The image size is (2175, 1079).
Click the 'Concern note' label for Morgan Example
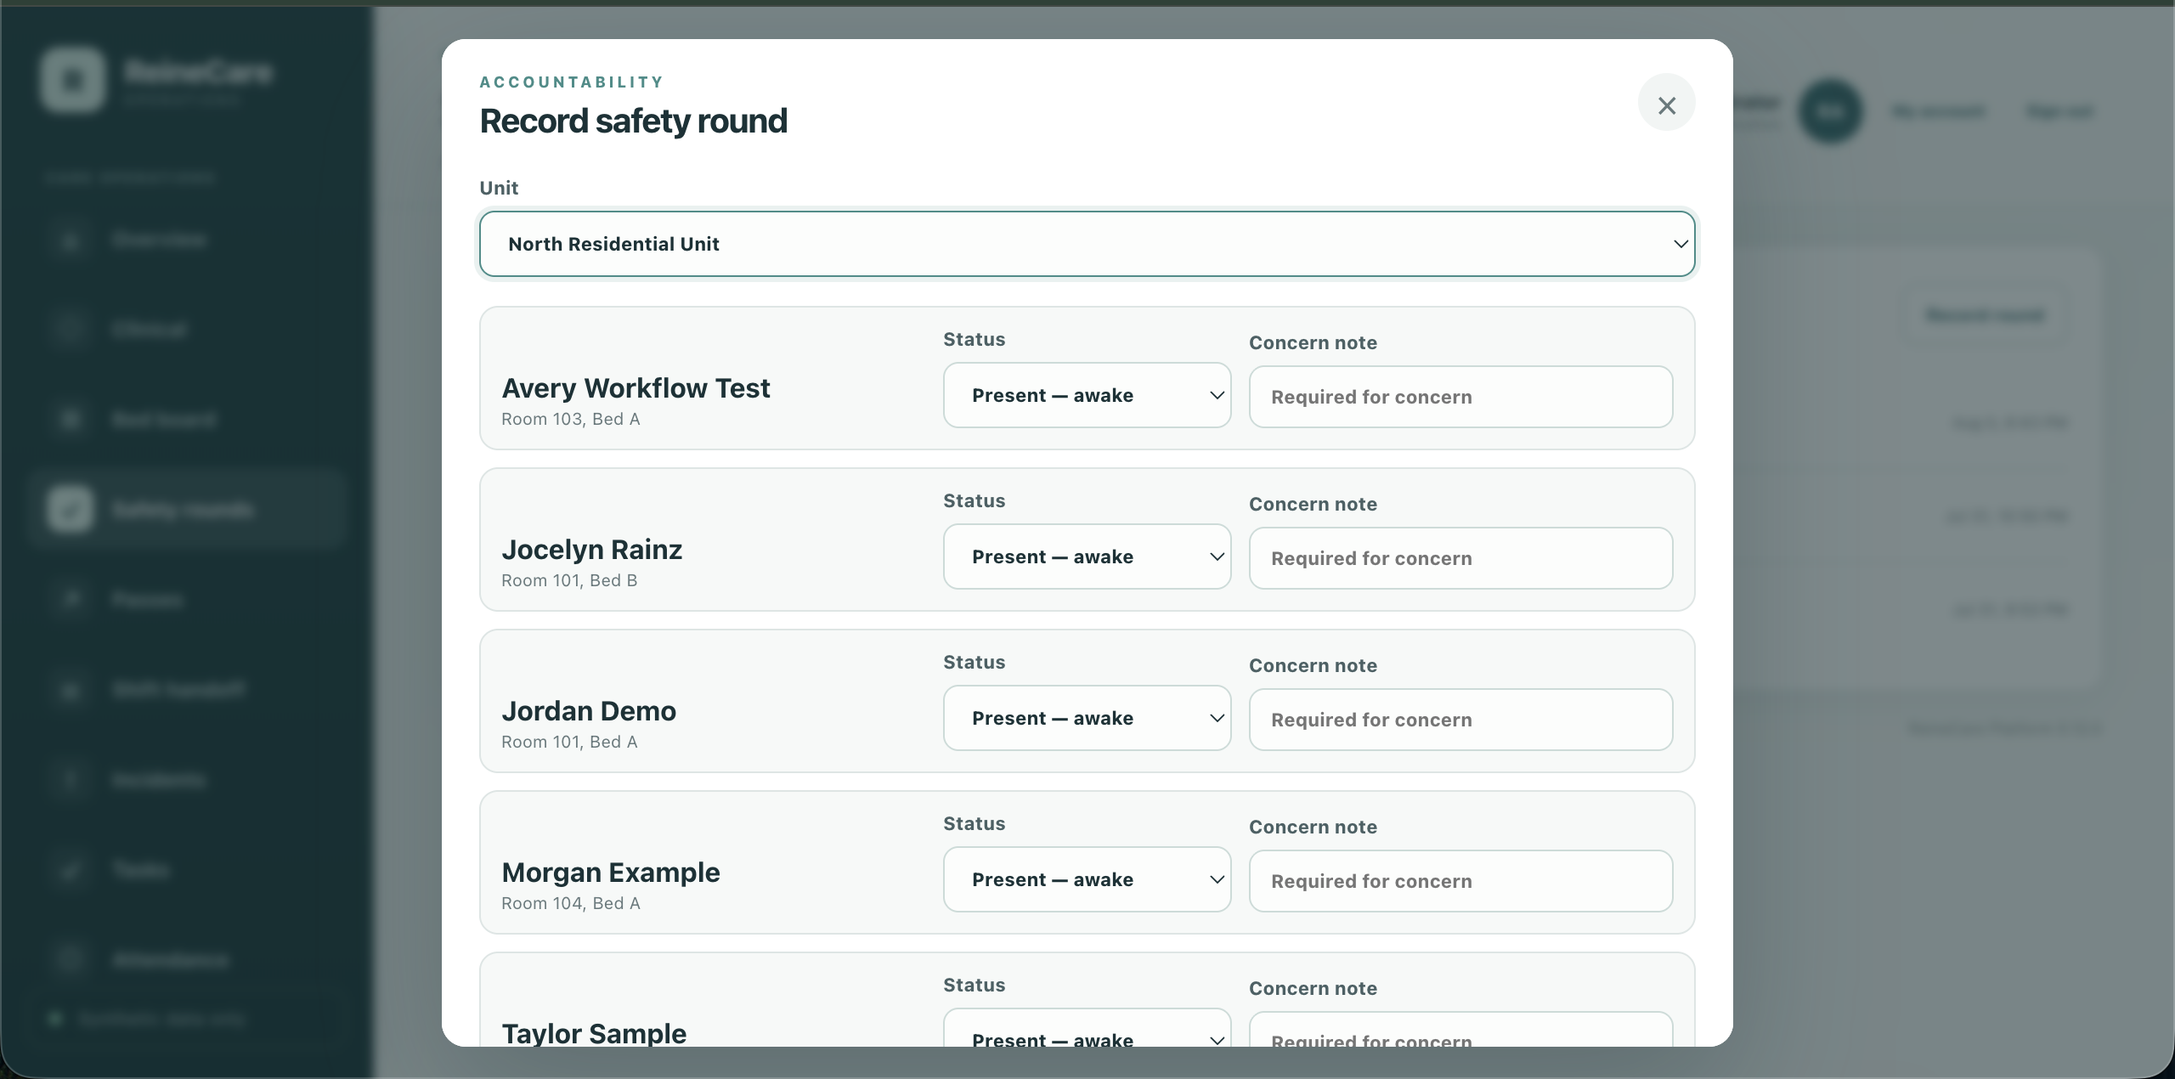pyautogui.click(x=1313, y=827)
